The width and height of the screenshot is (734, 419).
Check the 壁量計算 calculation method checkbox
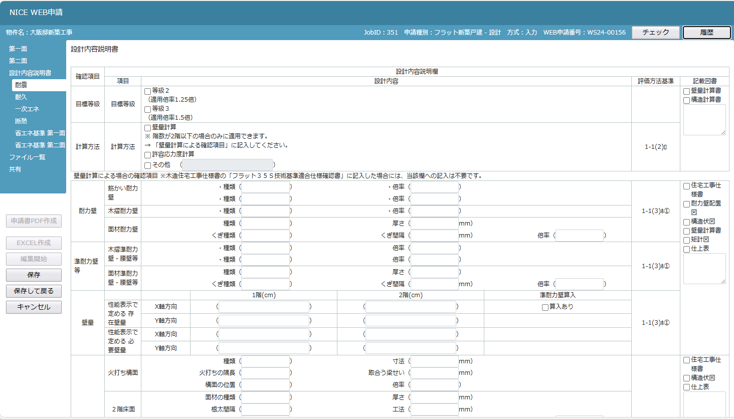148,128
